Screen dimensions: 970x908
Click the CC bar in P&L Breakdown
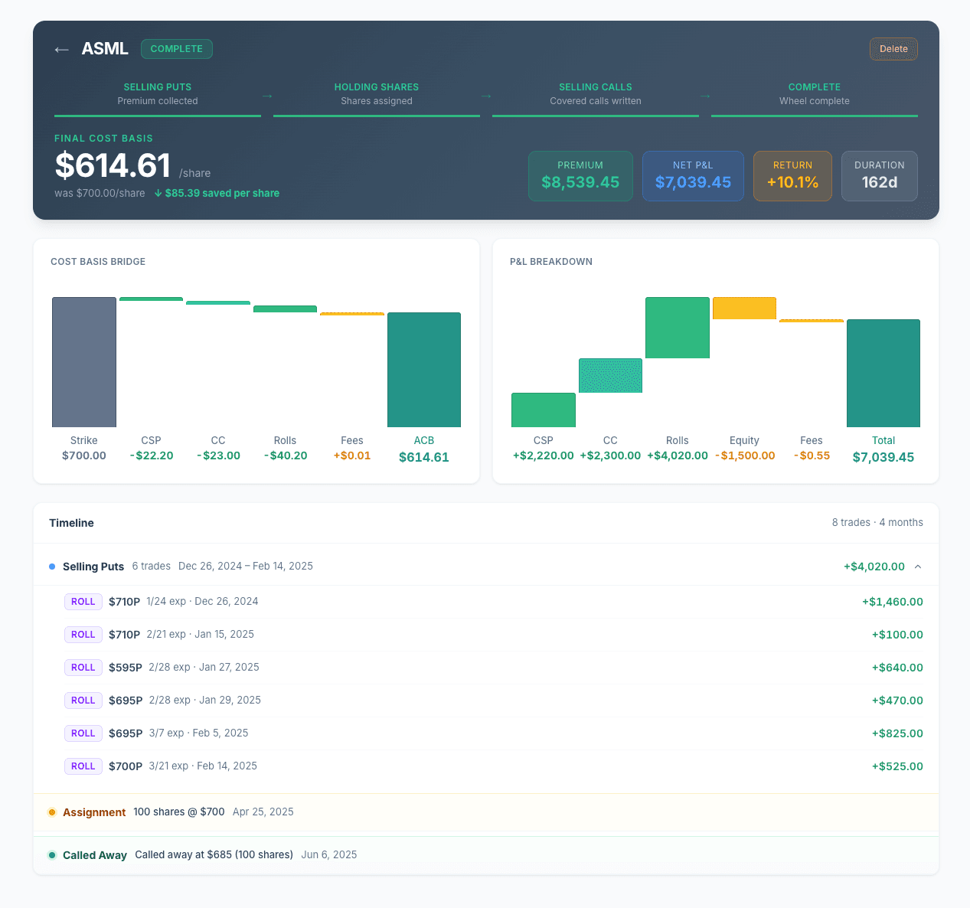[610, 375]
